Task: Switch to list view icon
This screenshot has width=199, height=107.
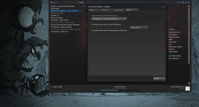Action: click(186, 2)
